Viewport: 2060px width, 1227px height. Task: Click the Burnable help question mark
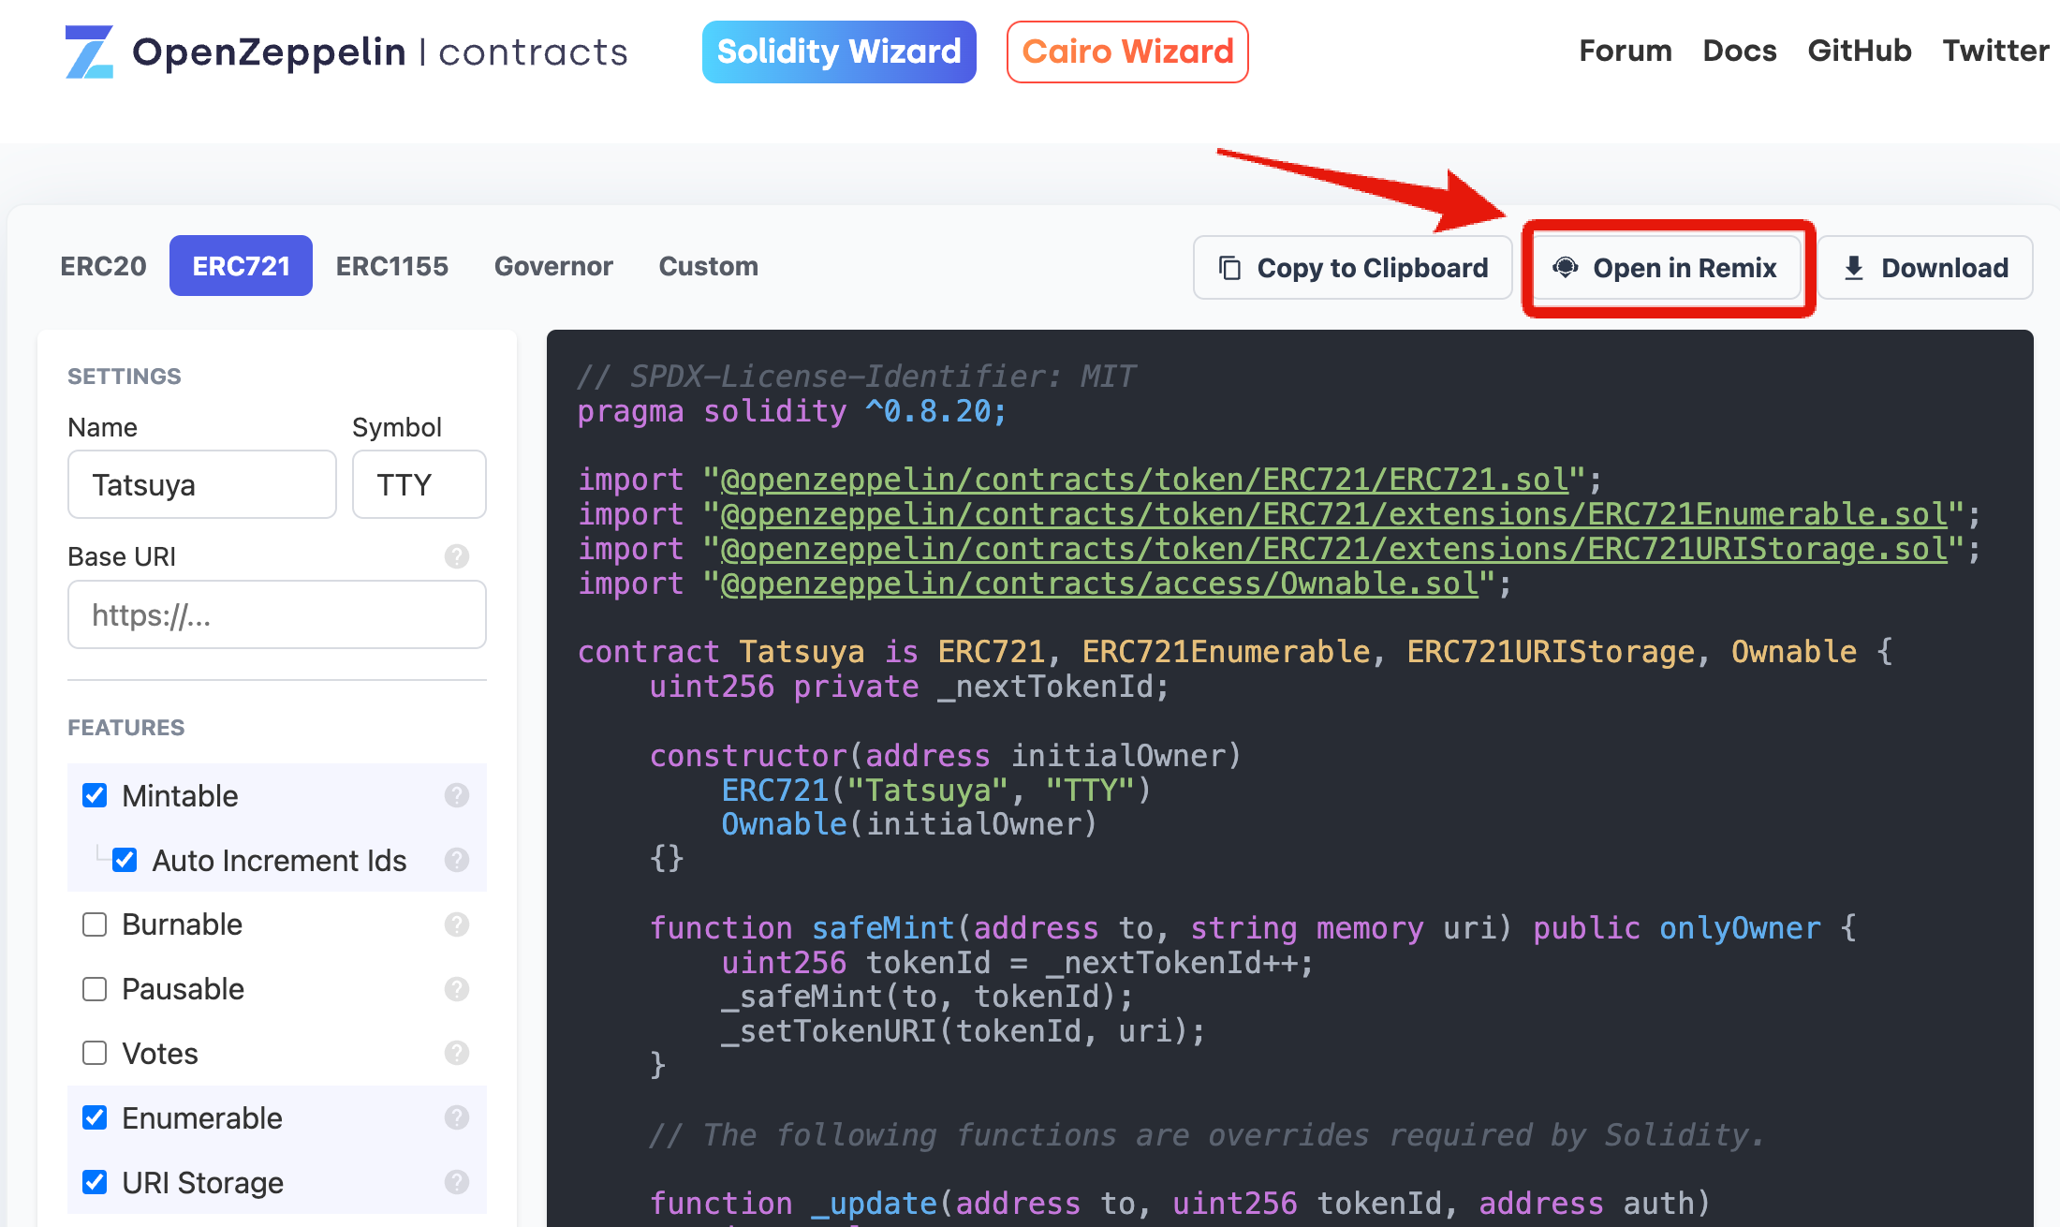click(456, 924)
